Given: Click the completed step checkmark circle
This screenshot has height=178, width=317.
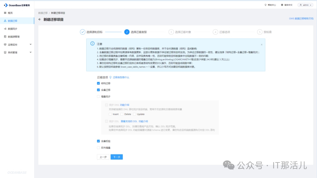Looking at the screenshot, I should [x=83, y=32].
